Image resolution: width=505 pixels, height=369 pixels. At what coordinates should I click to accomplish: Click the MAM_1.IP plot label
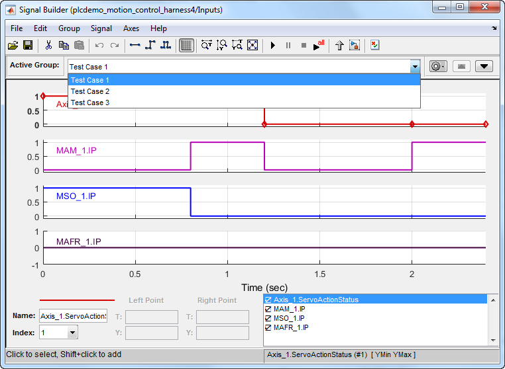pos(76,150)
